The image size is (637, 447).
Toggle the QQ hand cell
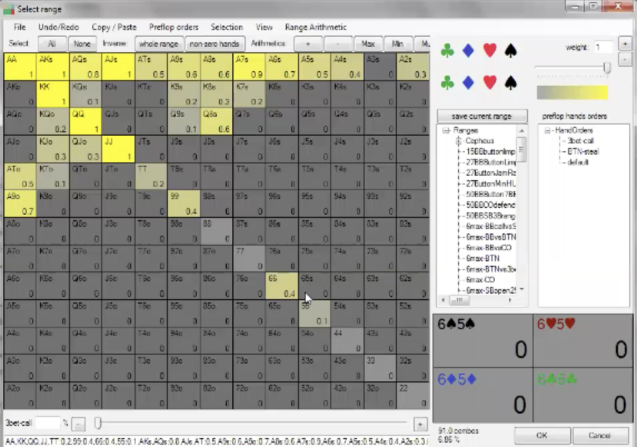pyautogui.click(x=85, y=121)
